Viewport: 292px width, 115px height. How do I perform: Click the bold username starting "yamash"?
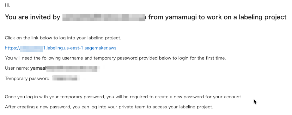click(x=38, y=68)
